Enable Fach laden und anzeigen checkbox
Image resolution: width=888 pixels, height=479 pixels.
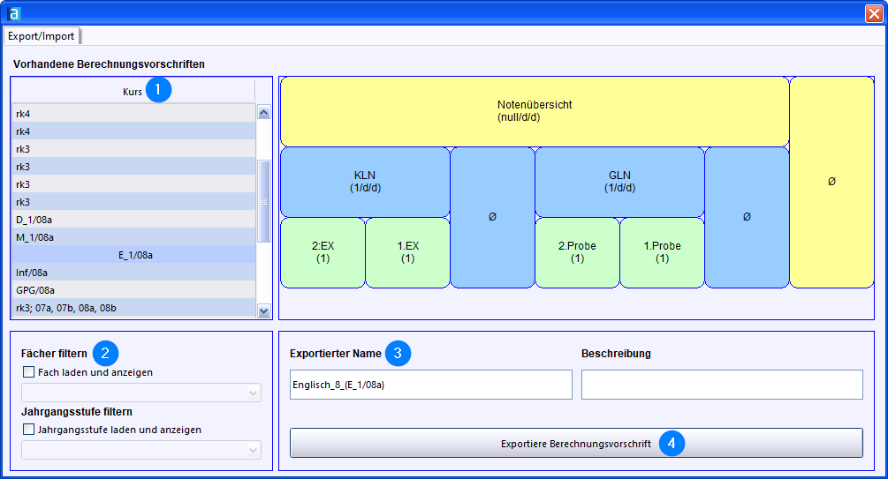tap(28, 371)
